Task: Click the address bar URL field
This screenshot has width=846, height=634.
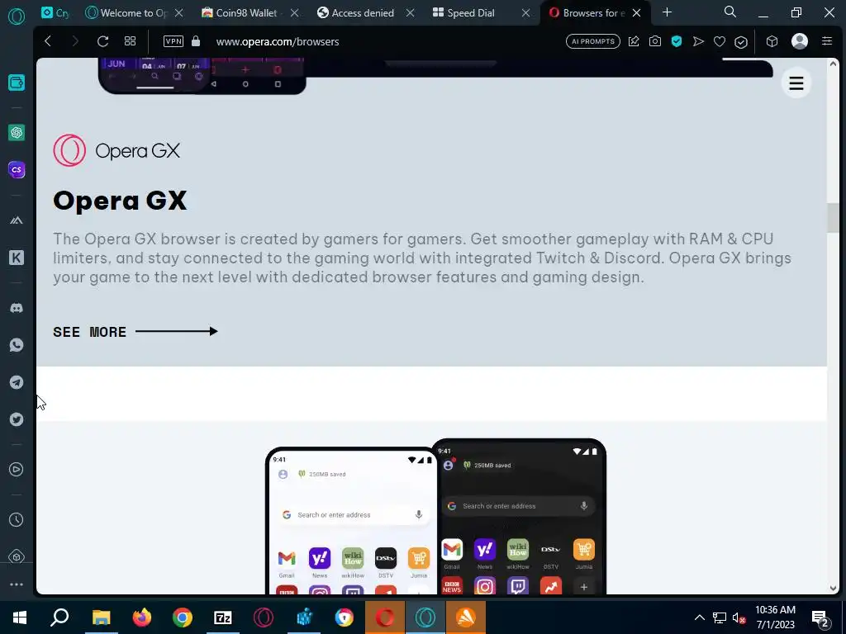Action: point(278,41)
